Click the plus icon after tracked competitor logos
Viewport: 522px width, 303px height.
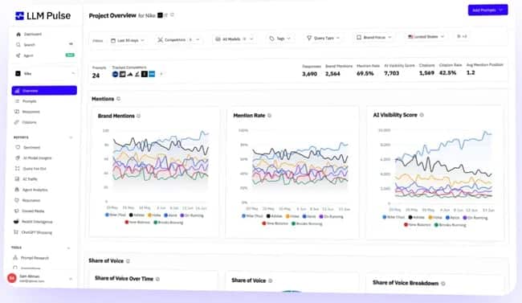tap(161, 74)
